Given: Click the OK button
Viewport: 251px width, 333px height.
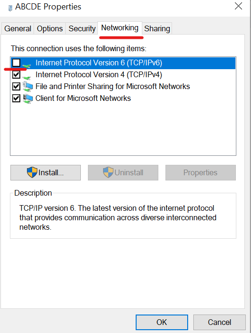Looking at the screenshot, I should click(x=162, y=322).
